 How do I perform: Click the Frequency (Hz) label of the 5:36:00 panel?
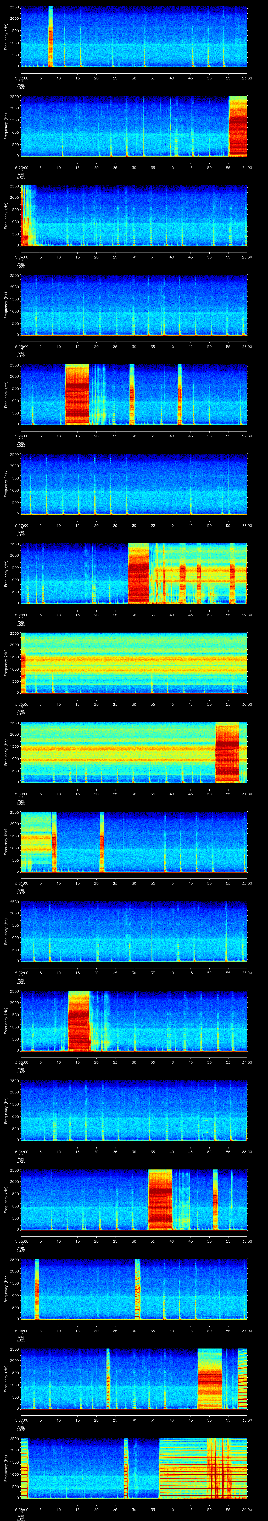[6, 1289]
